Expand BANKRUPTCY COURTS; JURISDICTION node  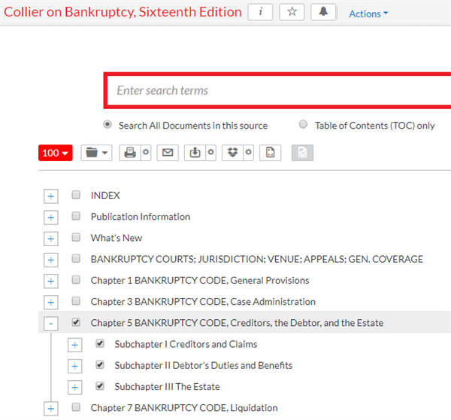[51, 260]
